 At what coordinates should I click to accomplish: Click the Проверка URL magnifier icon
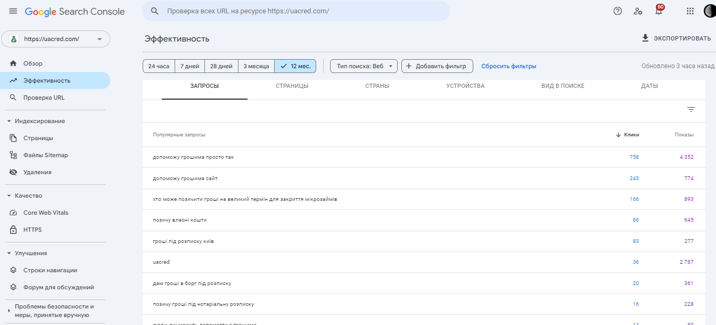click(13, 97)
